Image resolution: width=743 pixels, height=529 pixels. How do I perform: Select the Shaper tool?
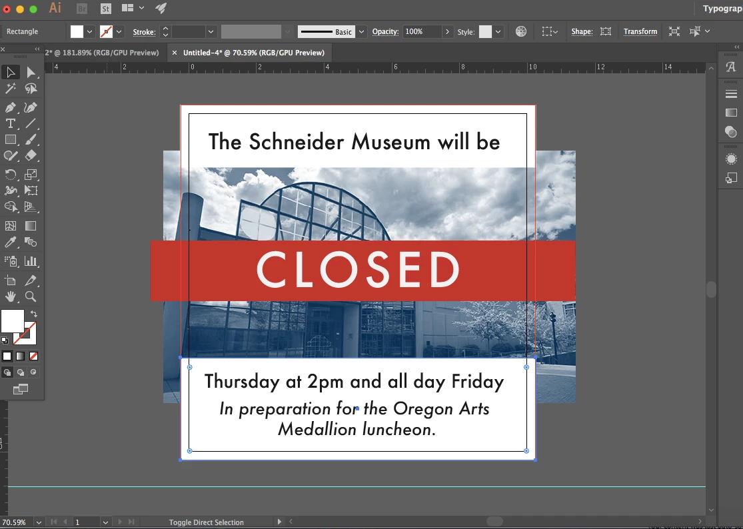11,156
